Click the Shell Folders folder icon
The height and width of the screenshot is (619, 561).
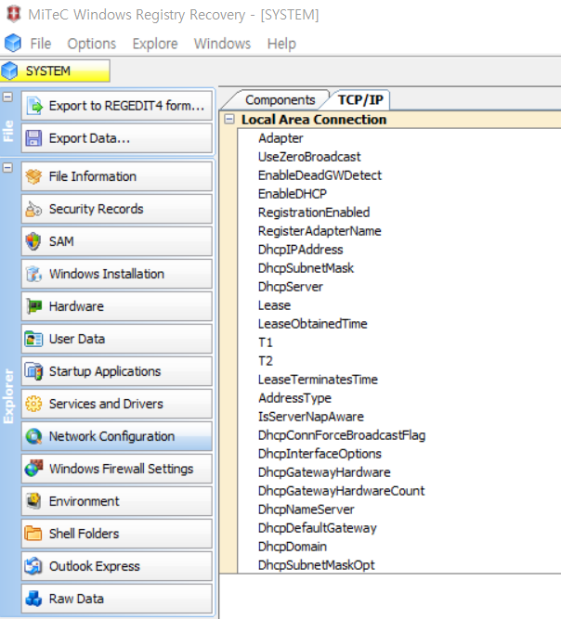(x=33, y=534)
